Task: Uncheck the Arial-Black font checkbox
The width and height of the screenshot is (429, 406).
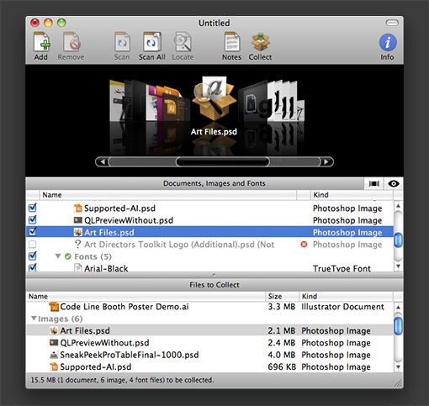Action: [33, 267]
